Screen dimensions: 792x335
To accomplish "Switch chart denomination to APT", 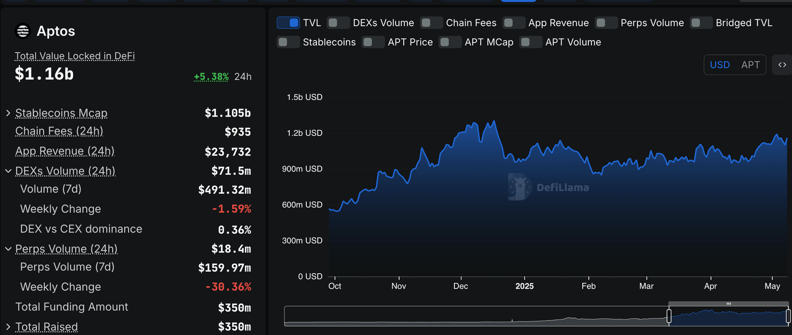I will click(750, 65).
